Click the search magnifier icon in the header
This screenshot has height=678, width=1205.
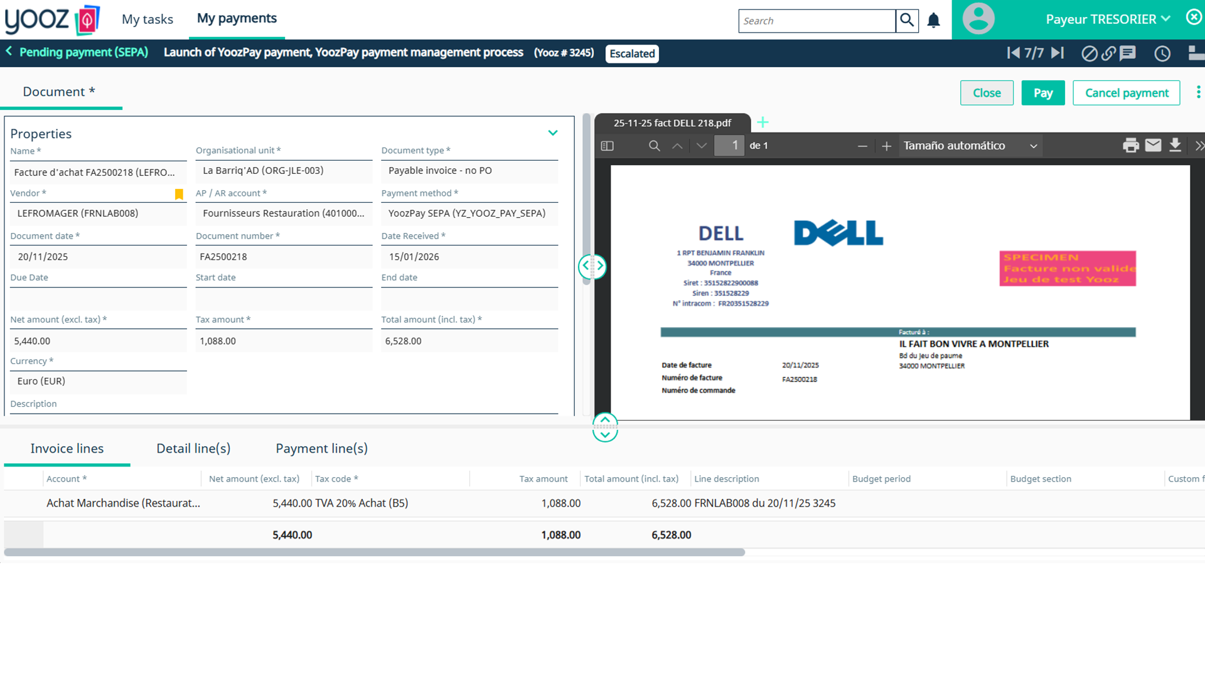click(x=907, y=20)
